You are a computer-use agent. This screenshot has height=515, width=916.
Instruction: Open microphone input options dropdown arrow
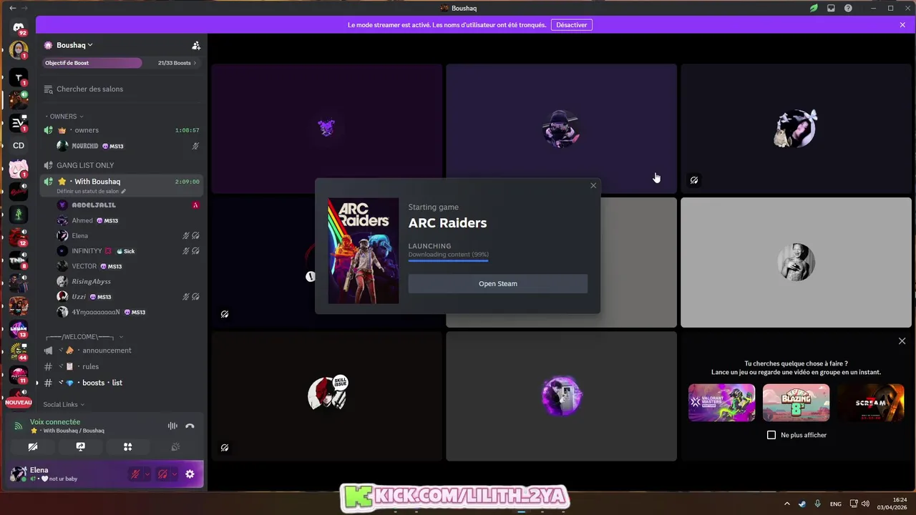[x=147, y=474]
